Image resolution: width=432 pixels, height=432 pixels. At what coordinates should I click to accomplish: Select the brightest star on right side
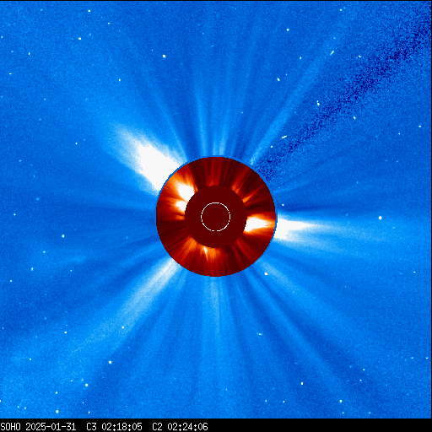(381, 218)
